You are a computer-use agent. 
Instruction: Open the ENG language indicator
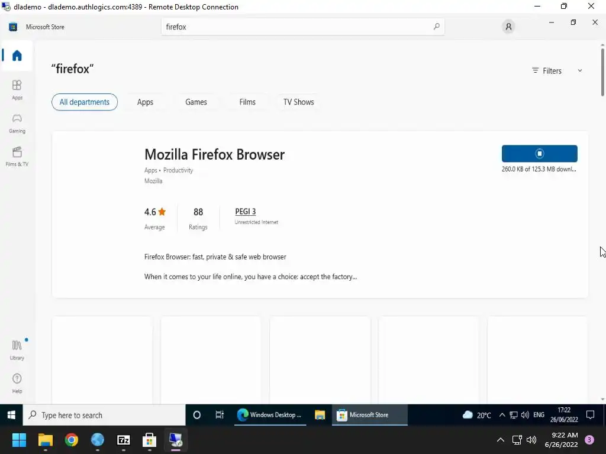click(x=539, y=415)
